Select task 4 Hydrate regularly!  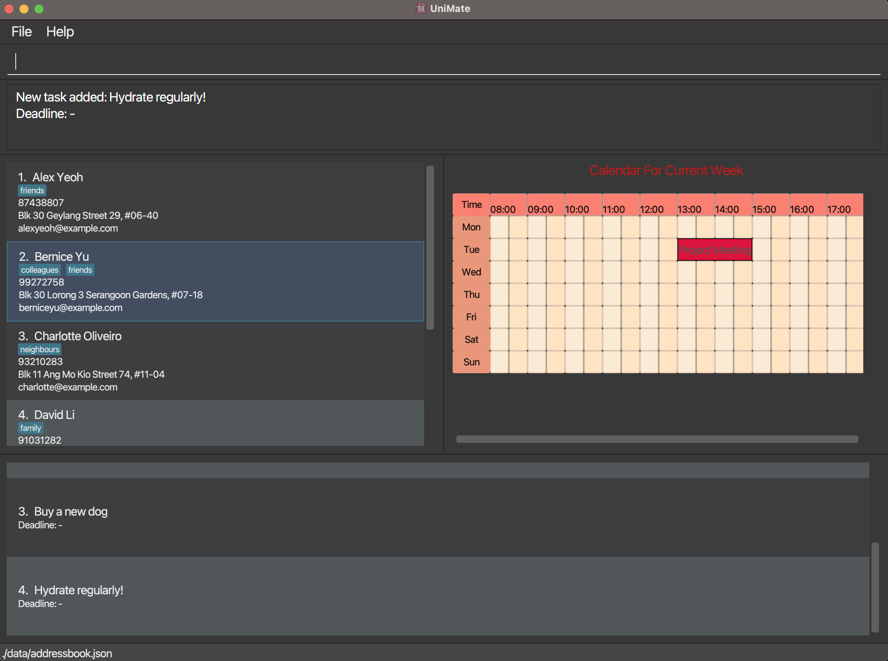[438, 596]
